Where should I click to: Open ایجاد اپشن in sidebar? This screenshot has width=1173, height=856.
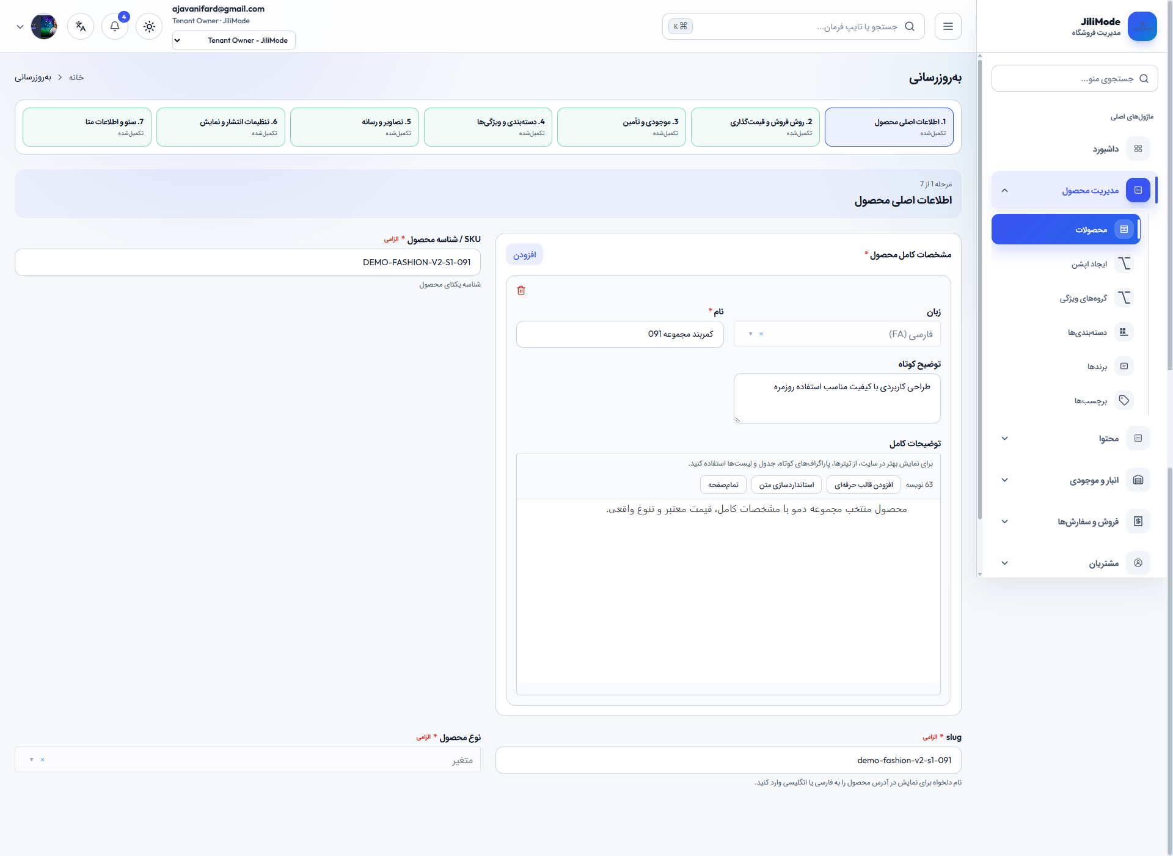pos(1066,264)
